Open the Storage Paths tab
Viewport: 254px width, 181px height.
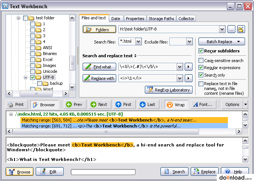161,19
